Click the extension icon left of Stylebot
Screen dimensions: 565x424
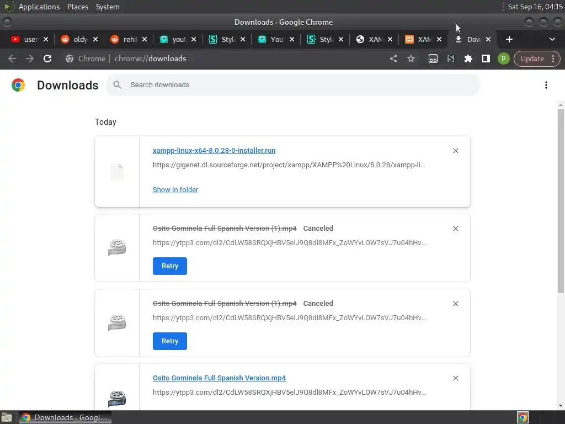point(433,59)
